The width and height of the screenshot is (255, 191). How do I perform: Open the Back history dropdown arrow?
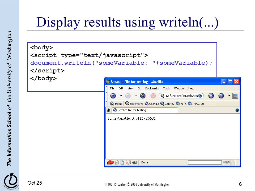(x=121, y=96)
